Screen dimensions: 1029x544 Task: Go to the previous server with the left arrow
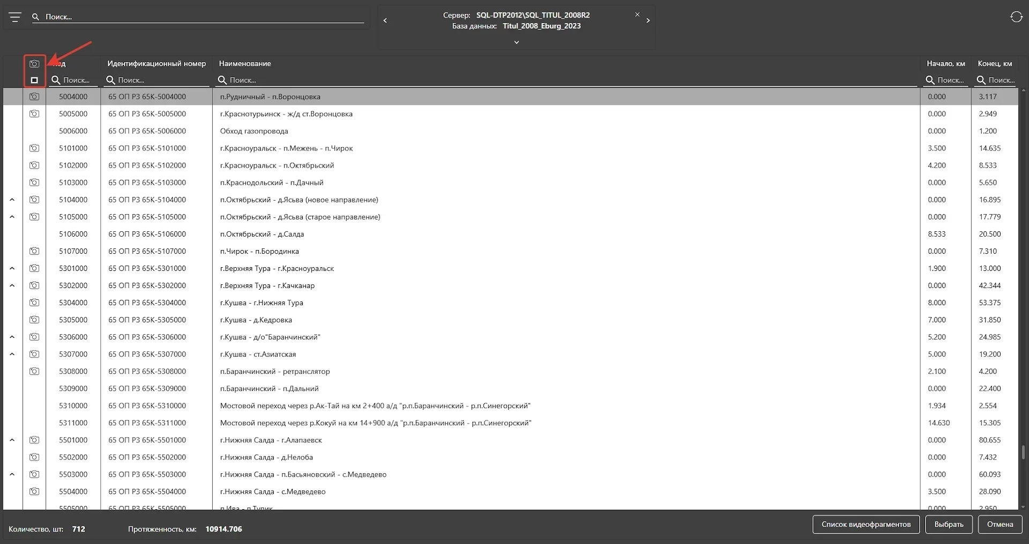tap(385, 20)
